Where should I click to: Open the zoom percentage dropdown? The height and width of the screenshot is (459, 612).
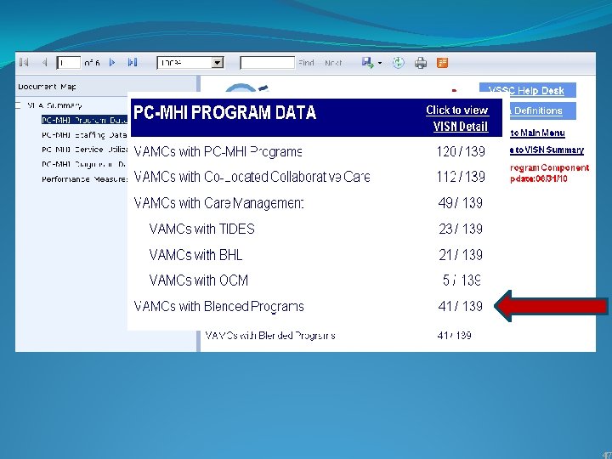click(x=218, y=62)
